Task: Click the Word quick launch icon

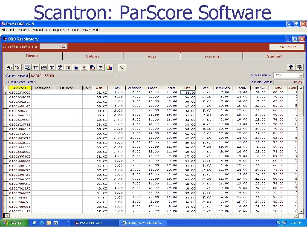Action: 56,223
